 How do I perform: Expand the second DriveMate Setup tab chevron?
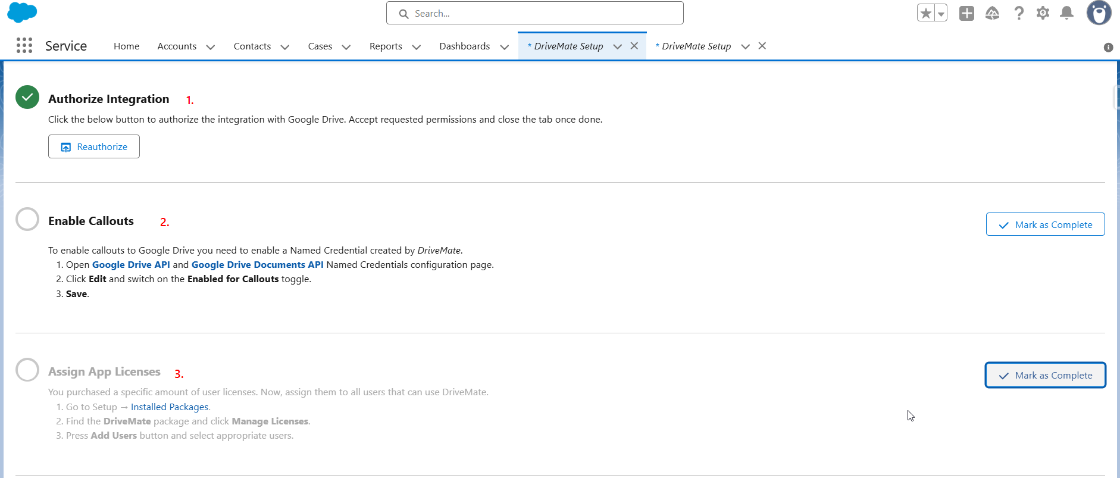coord(746,46)
